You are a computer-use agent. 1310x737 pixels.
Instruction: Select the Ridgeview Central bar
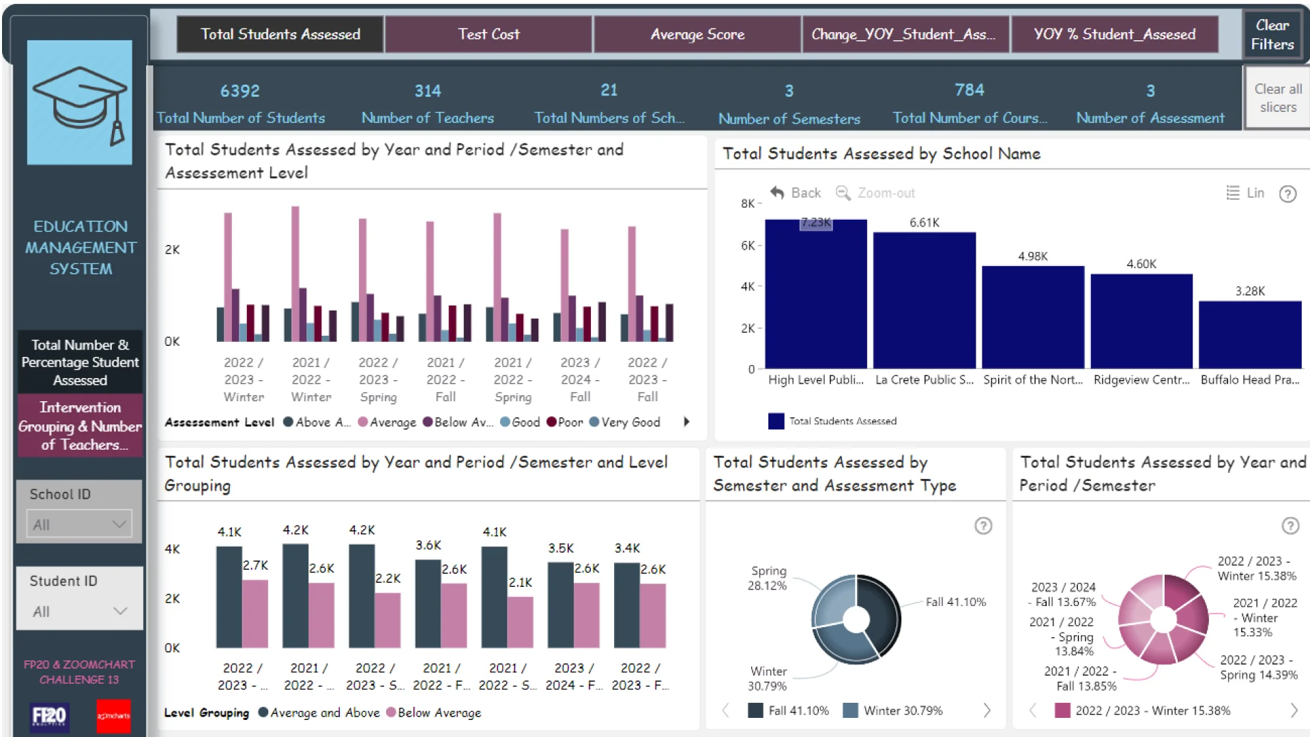click(x=1141, y=321)
